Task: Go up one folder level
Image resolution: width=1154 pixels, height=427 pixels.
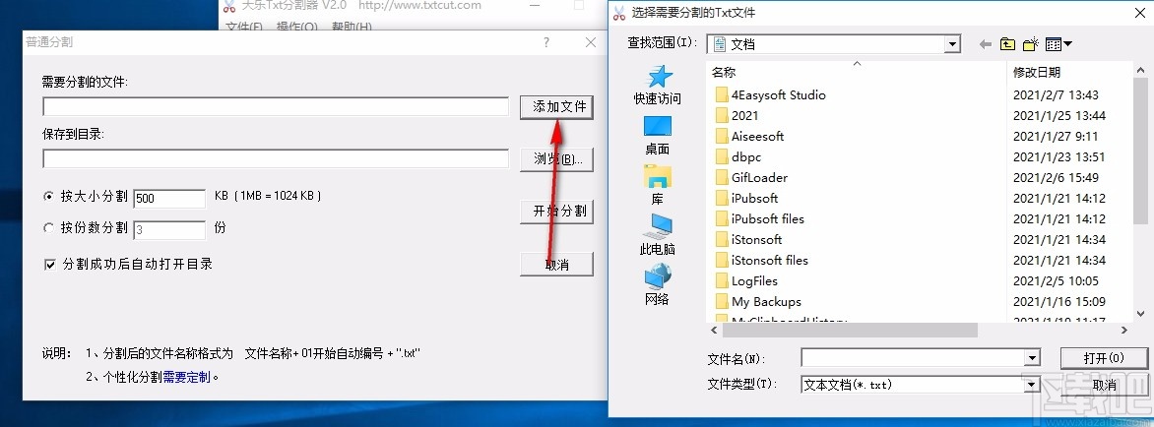Action: pos(1007,44)
